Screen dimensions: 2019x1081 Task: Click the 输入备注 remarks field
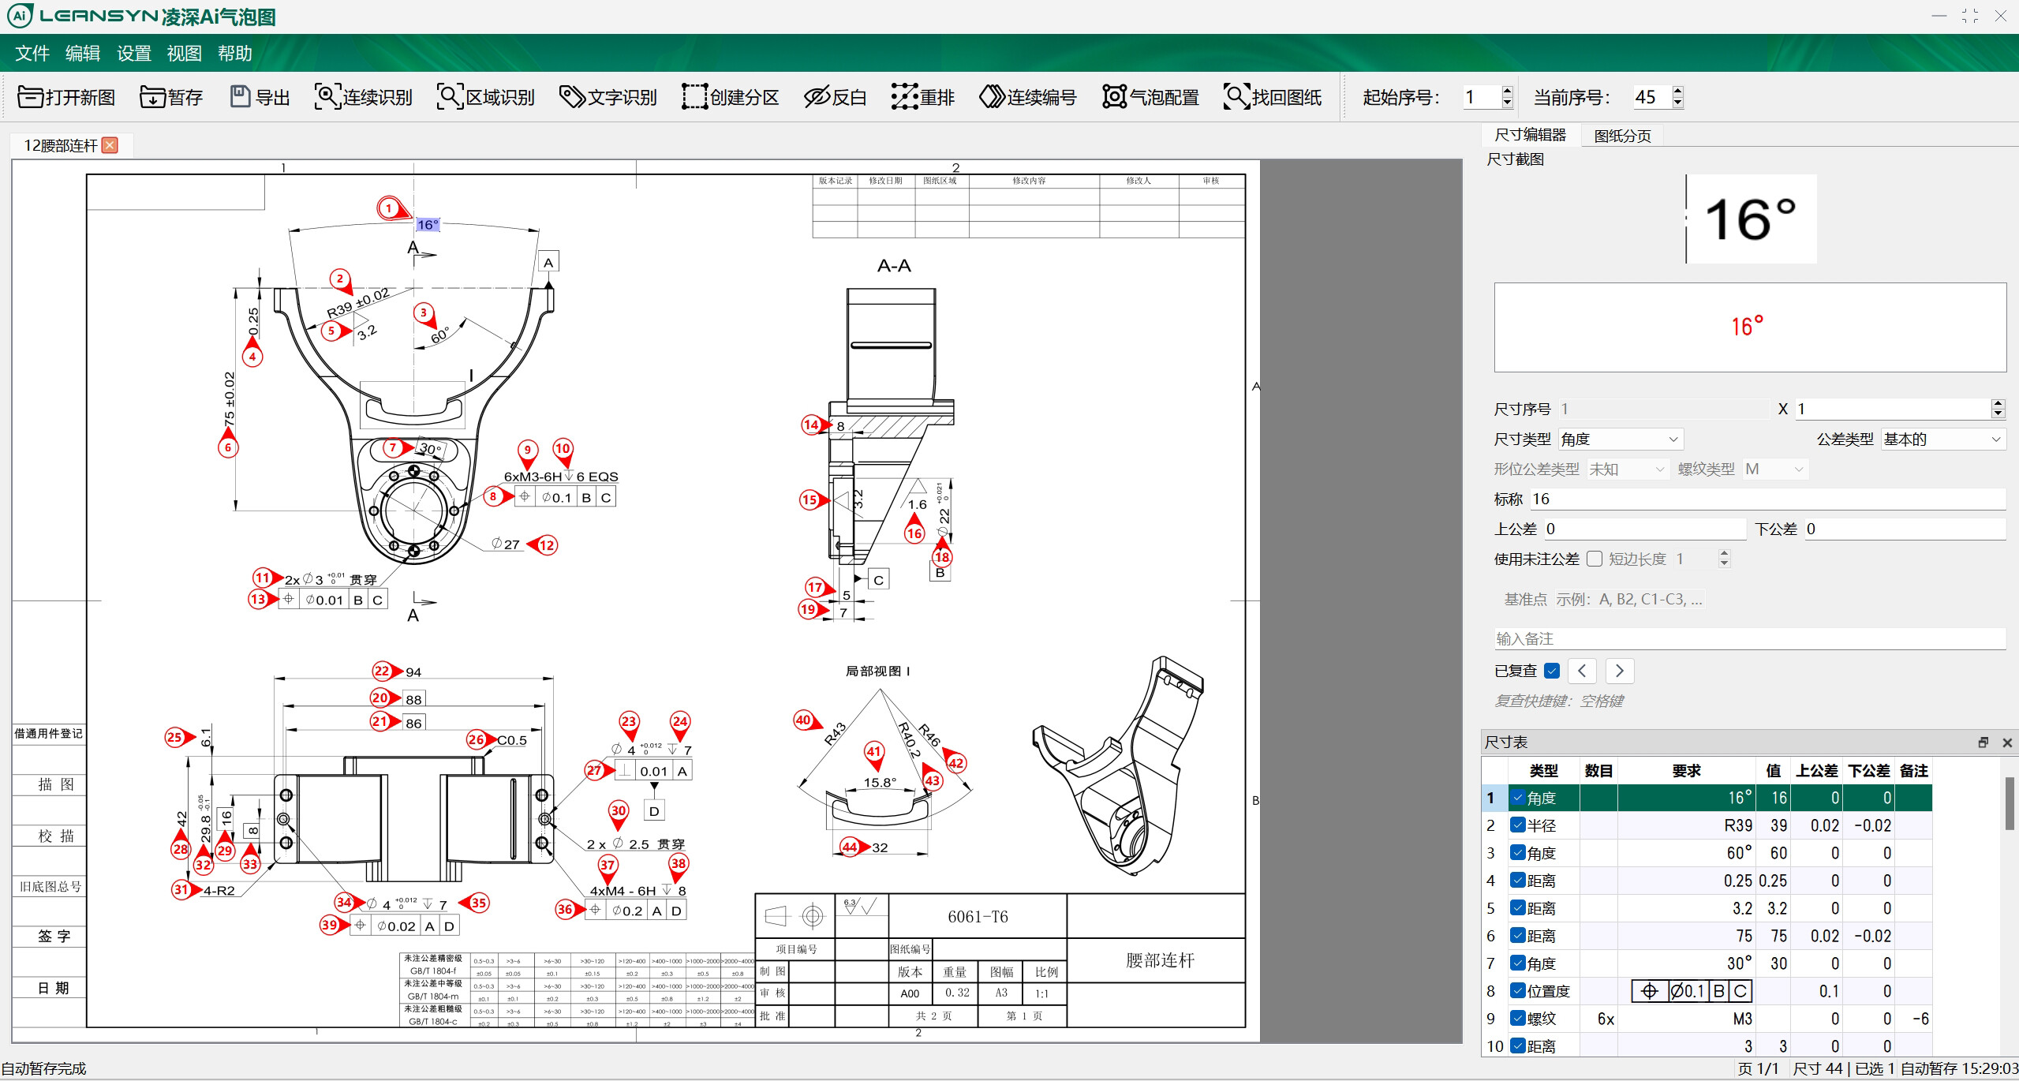(x=1750, y=639)
